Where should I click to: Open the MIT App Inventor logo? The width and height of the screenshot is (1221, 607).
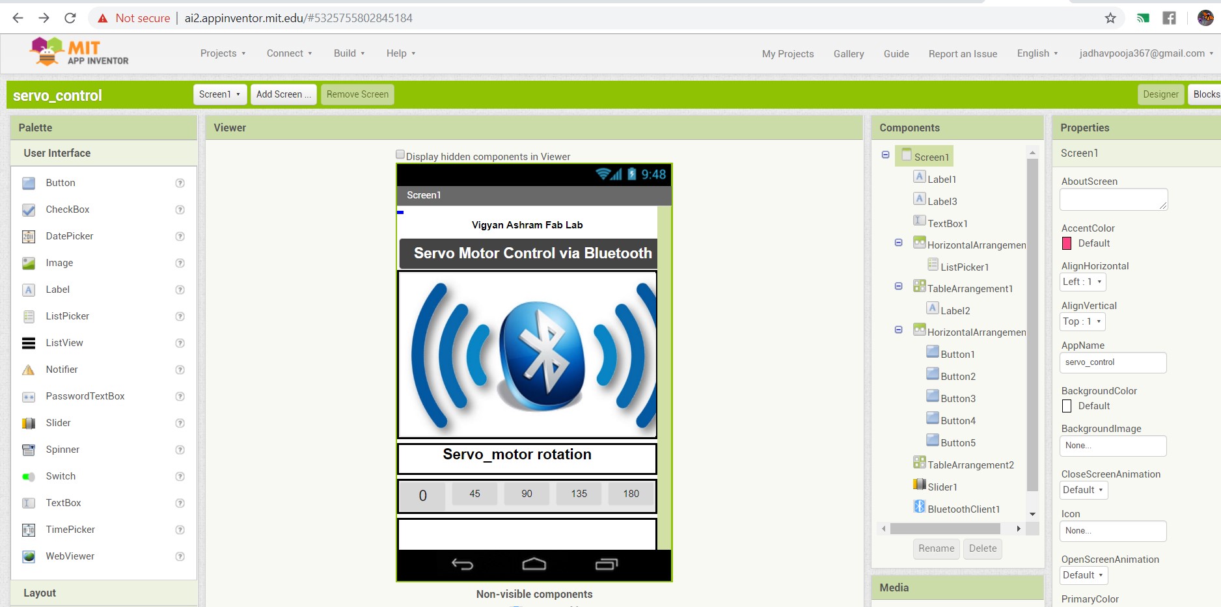(79, 52)
